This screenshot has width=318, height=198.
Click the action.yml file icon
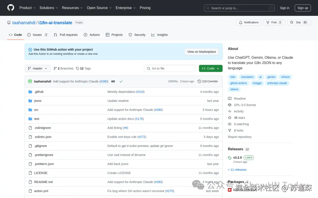coord(30,191)
